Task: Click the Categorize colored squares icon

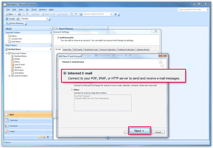Action: 72,14
